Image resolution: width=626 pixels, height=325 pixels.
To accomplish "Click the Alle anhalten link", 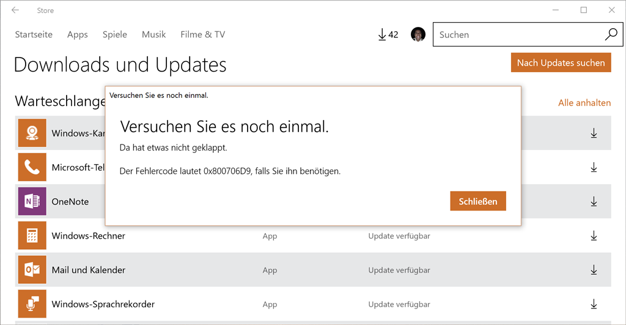I will (x=584, y=103).
